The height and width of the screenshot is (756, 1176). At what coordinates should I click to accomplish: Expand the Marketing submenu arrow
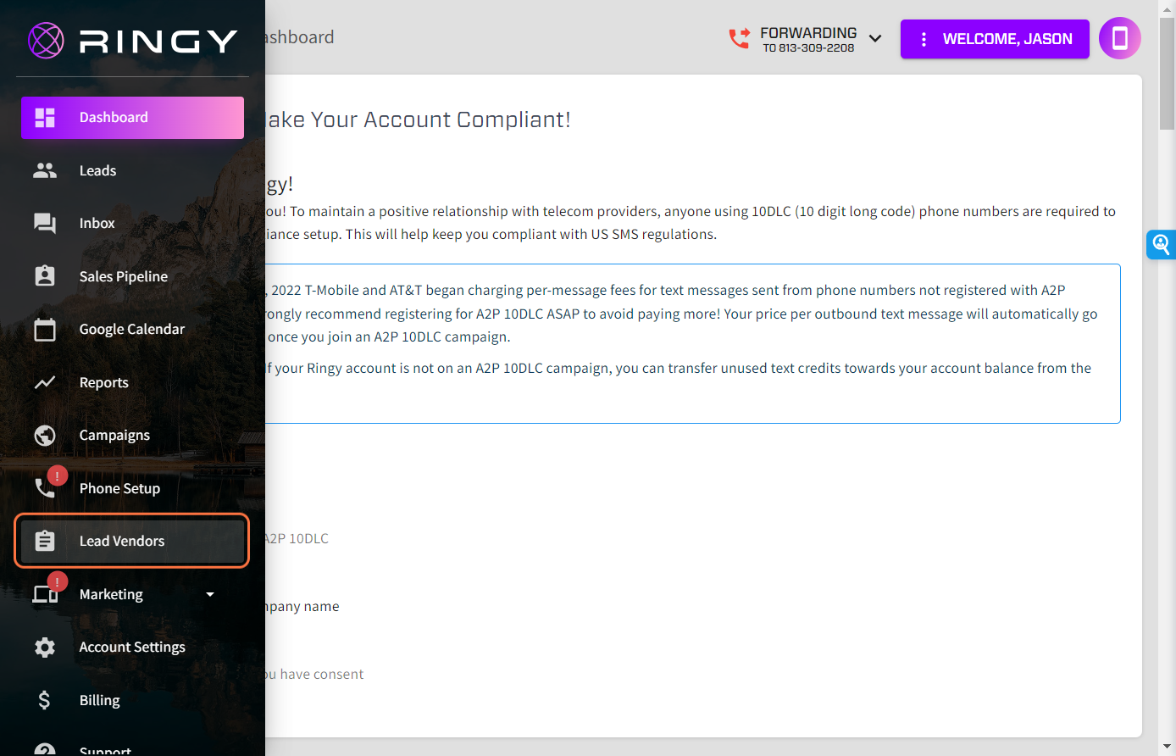[x=210, y=595]
